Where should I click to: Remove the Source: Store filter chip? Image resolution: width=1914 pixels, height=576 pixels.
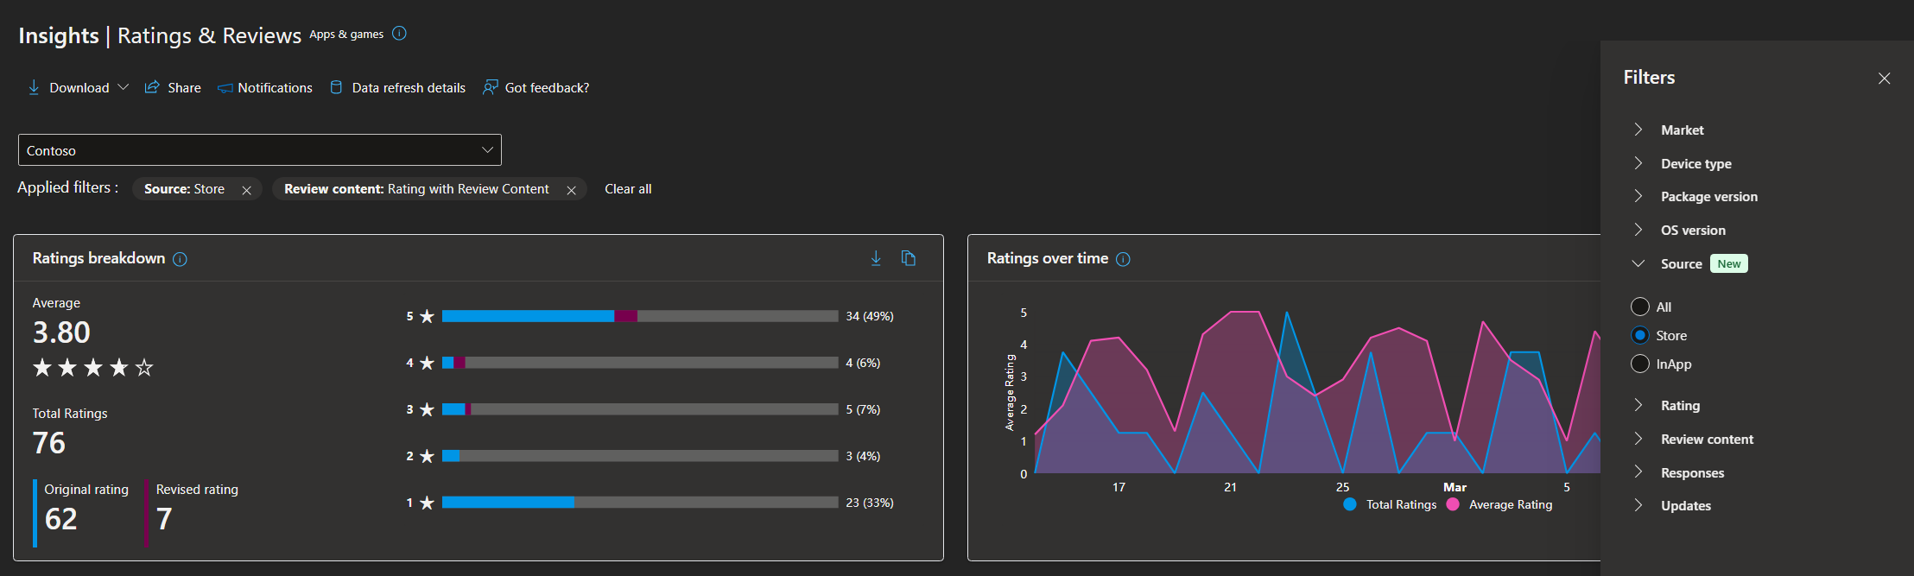246,190
